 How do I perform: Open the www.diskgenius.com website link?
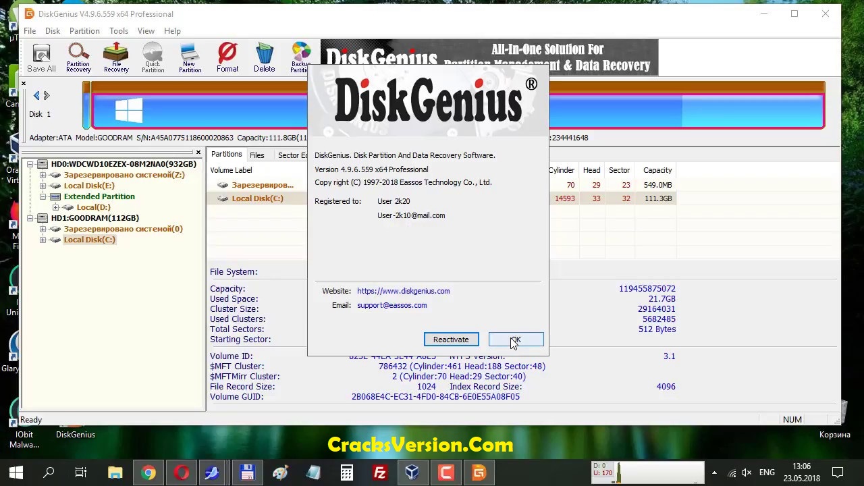click(x=403, y=291)
